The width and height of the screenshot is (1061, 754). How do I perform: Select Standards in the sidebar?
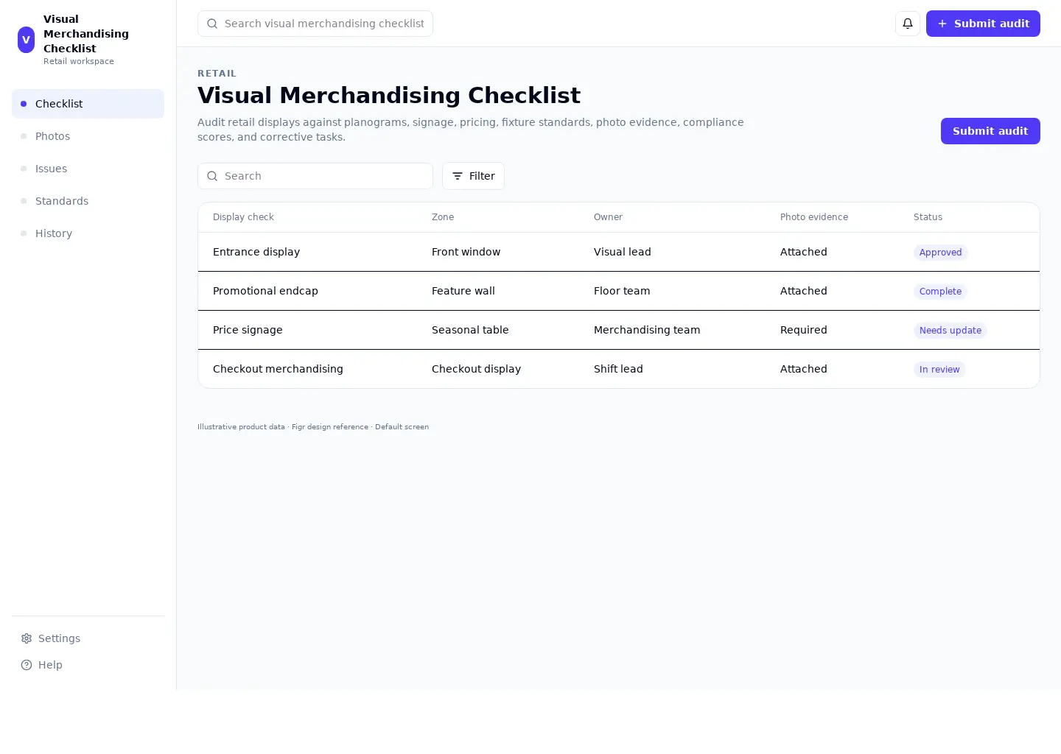(x=88, y=201)
